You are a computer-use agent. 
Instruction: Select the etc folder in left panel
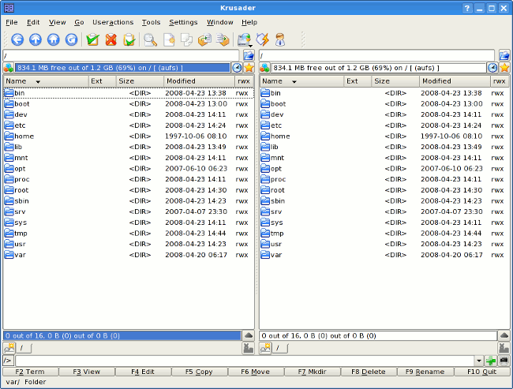click(129, 125)
